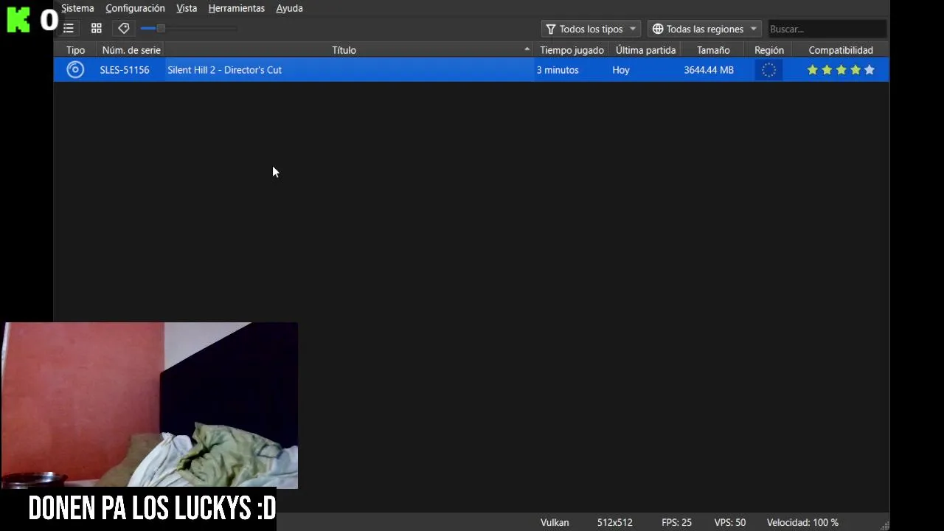Click the Buscar search field
The height and width of the screenshot is (531, 944).
coord(826,29)
